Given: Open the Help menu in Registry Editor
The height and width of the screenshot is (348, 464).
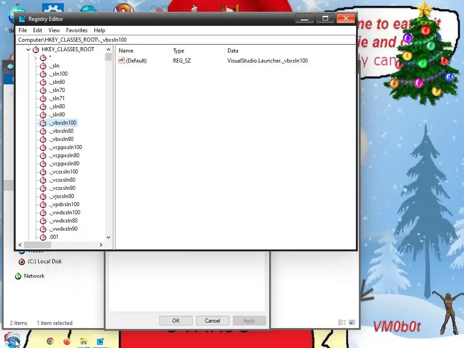Looking at the screenshot, I should (x=99, y=30).
